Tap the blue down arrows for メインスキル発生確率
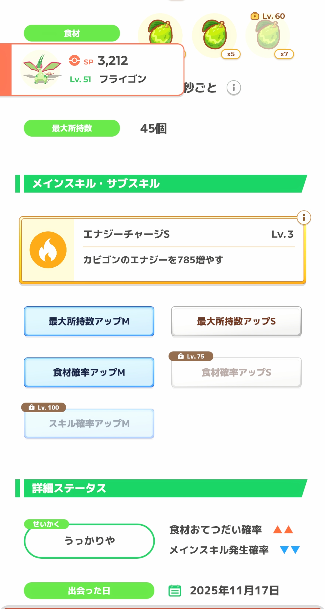325x609 pixels. 289,550
